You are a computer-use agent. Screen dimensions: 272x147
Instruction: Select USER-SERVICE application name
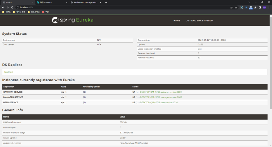point(11,102)
